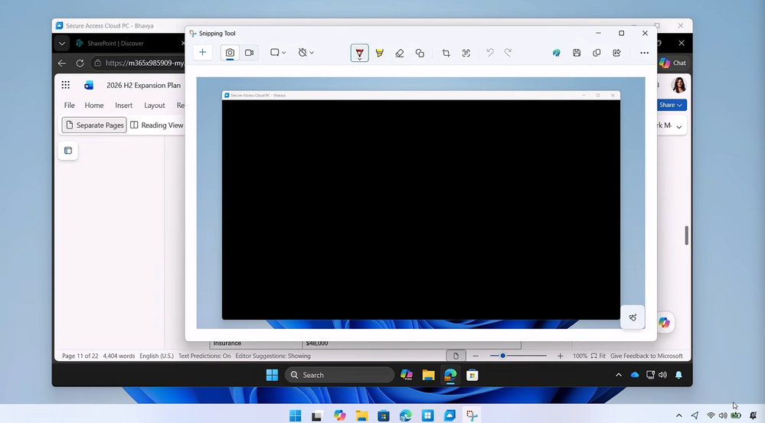Click the Word zoom slider handle
The height and width of the screenshot is (423, 765).
click(x=502, y=356)
